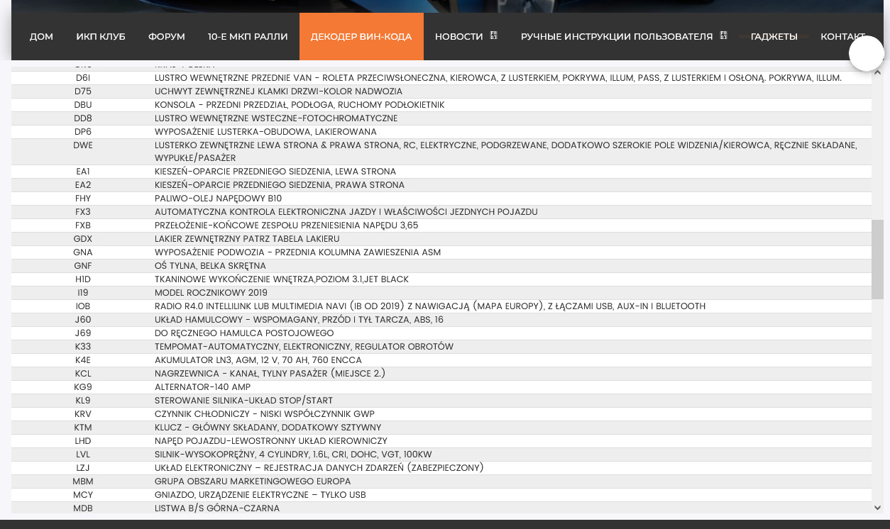Select the KRV code cell
The width and height of the screenshot is (890, 529).
[83, 414]
